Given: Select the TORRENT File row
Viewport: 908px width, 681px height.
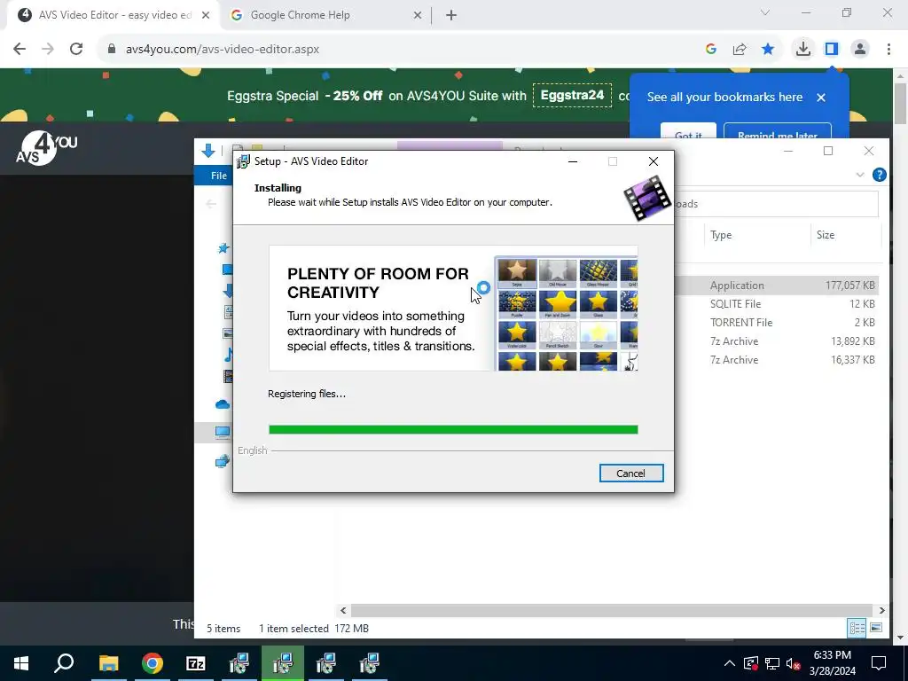Looking at the screenshot, I should coord(776,323).
